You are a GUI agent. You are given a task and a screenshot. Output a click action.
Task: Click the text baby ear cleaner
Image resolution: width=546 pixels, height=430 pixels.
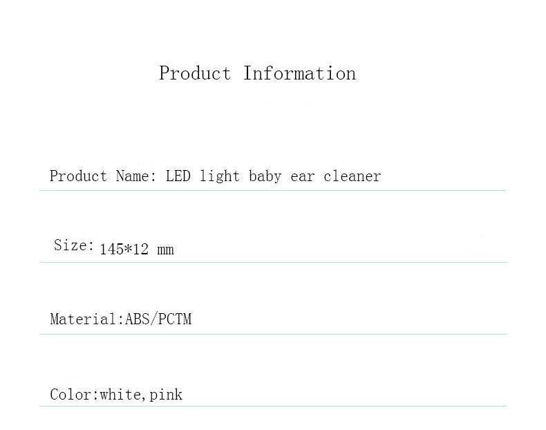click(x=314, y=176)
